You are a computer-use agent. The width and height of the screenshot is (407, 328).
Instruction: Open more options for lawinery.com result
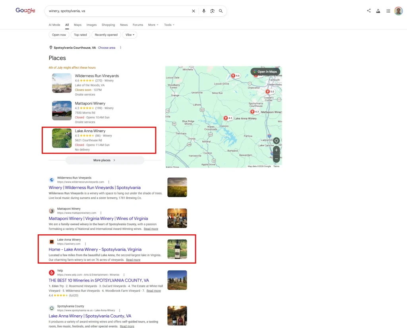(x=85, y=244)
